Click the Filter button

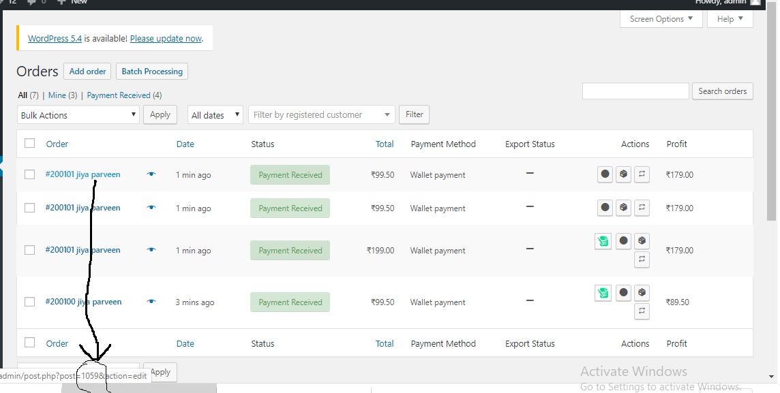coord(415,114)
